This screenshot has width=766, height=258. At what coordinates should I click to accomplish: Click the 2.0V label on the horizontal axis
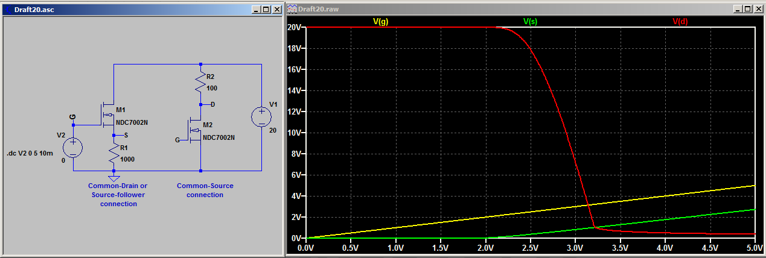[x=486, y=248]
